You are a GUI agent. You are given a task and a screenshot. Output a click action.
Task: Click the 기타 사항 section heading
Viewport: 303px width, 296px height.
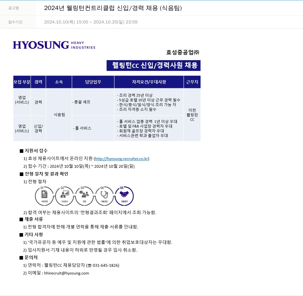pos(31,234)
